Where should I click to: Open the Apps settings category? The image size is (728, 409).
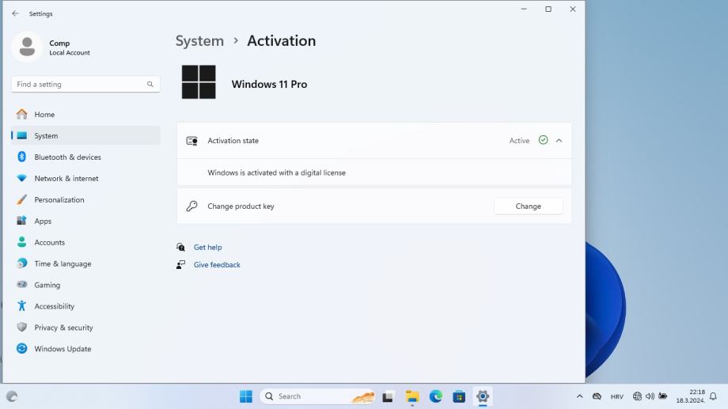(85, 221)
